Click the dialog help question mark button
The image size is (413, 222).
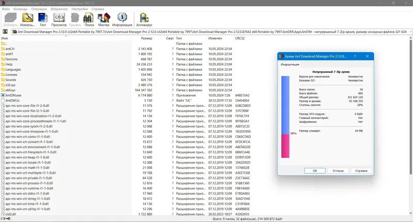(355, 56)
